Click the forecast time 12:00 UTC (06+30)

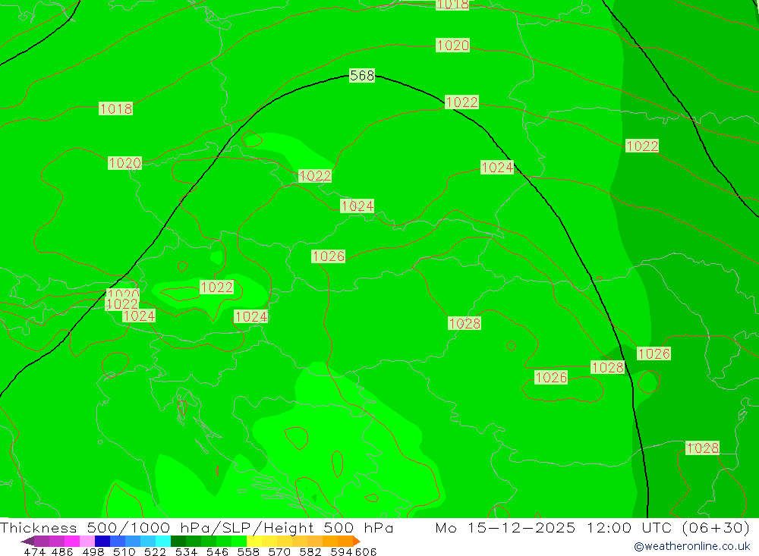[x=668, y=527]
